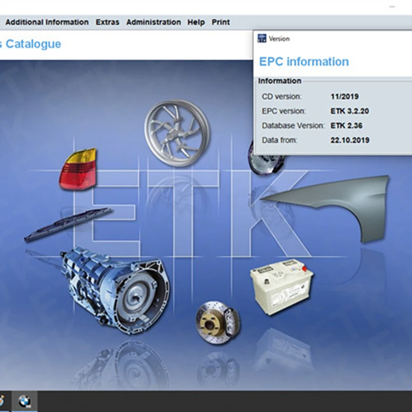This screenshot has width=412, height=412.
Task: Click the Data from label
Action: click(279, 140)
